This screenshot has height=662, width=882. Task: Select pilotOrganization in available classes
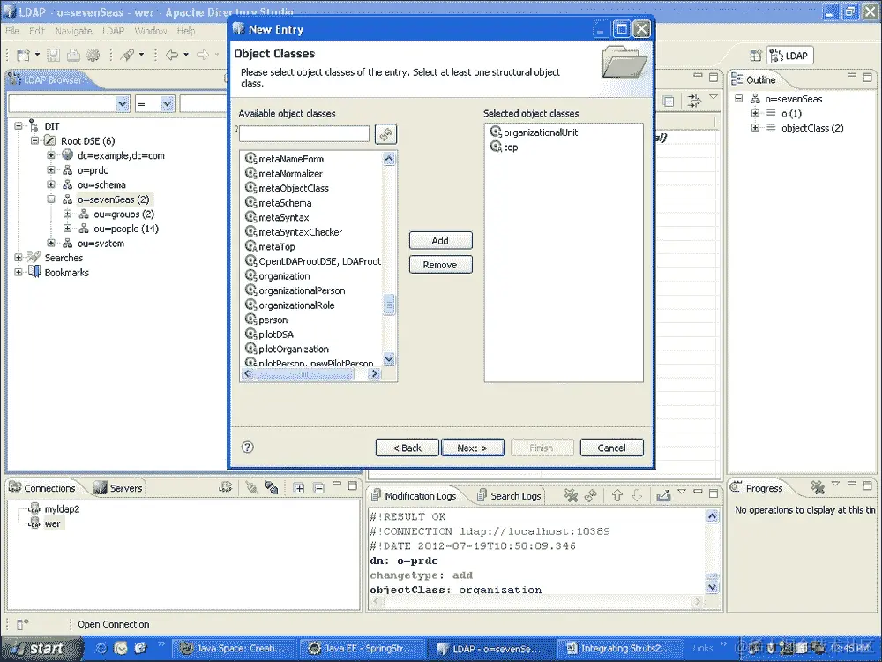click(x=293, y=349)
